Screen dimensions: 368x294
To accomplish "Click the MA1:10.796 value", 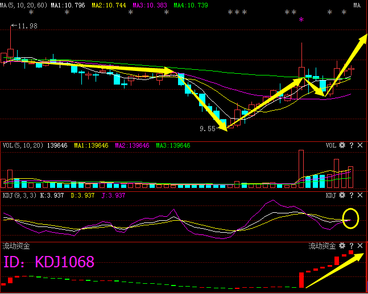I will click(68, 5).
